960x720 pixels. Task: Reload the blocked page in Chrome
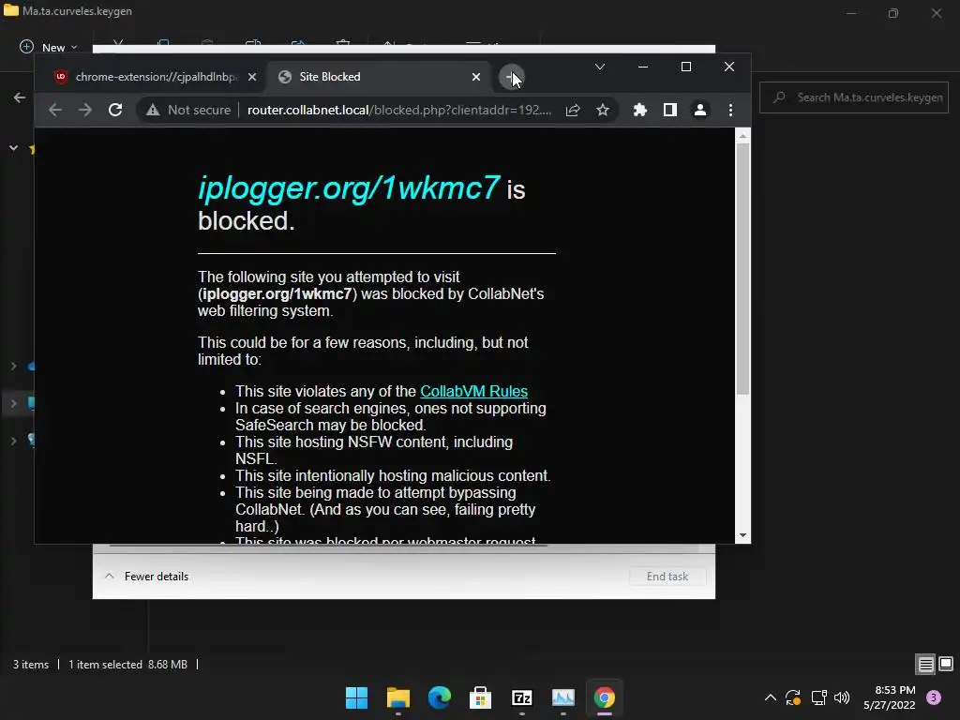click(115, 111)
